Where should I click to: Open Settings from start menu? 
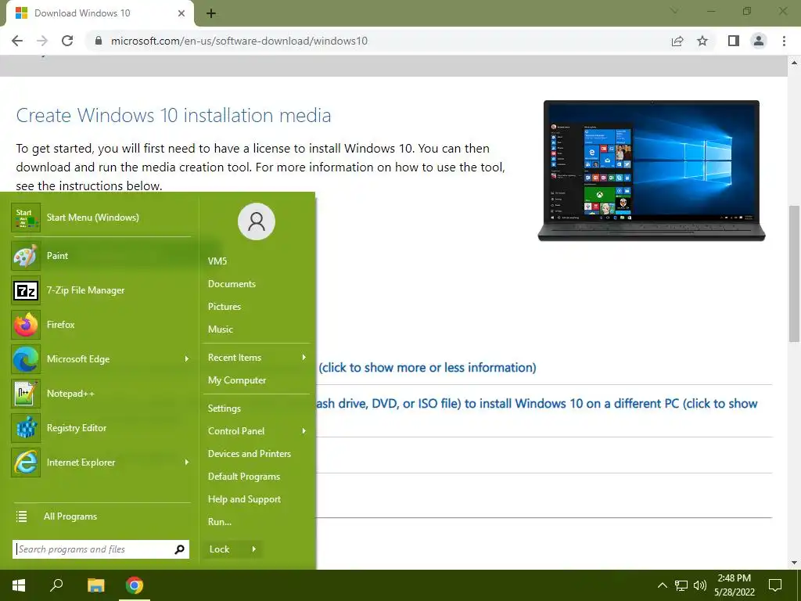(x=224, y=408)
